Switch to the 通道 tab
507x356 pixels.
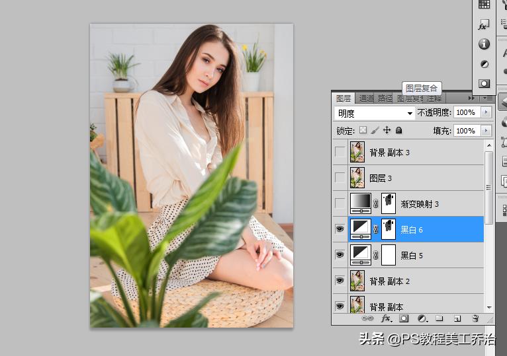pos(366,98)
